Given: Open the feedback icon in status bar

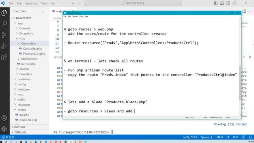Looking at the screenshot, I should [x=243, y=137].
